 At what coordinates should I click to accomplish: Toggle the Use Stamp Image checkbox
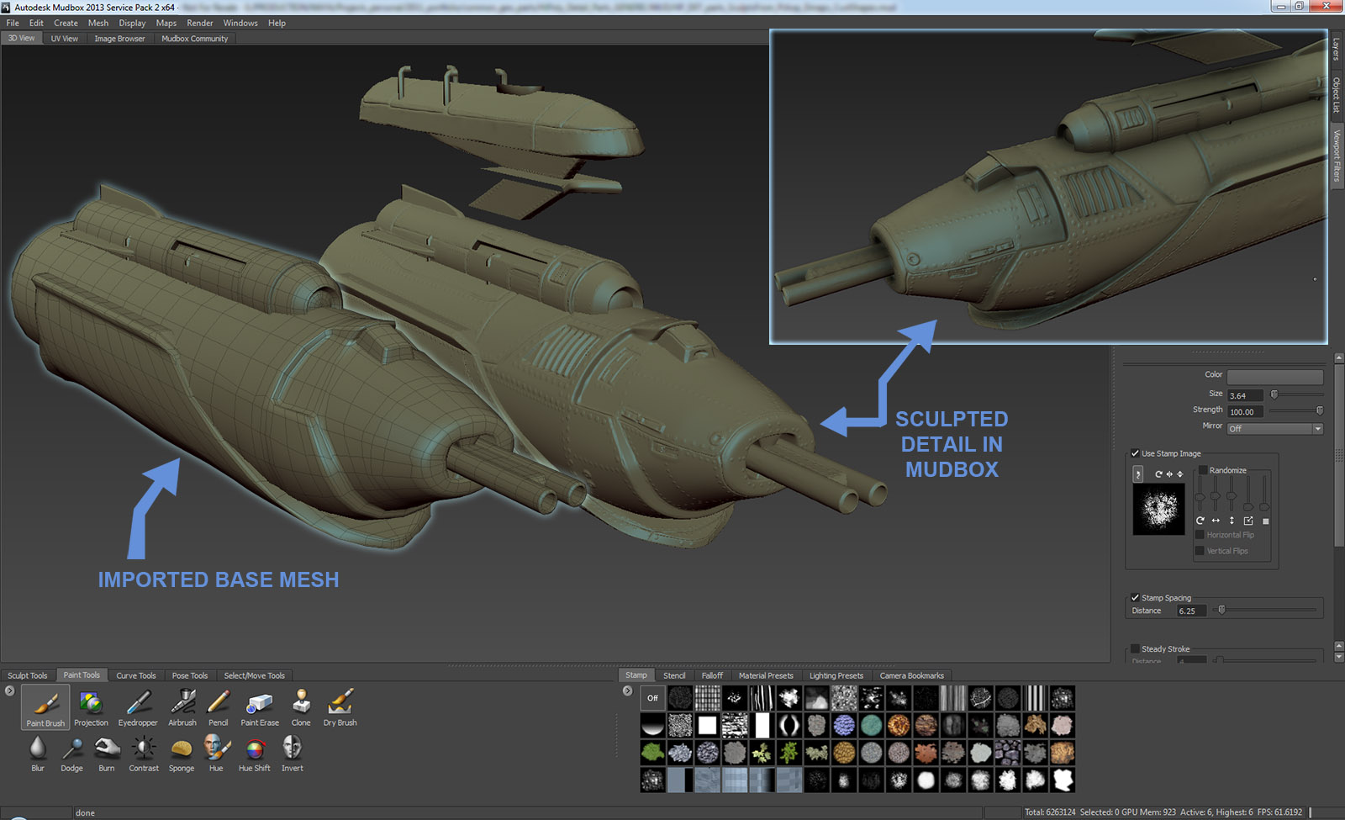1135,453
